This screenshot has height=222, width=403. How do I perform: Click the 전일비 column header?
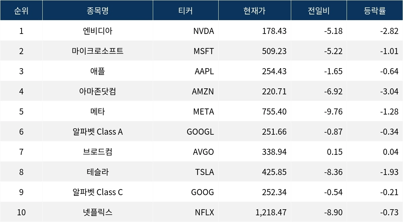click(318, 11)
